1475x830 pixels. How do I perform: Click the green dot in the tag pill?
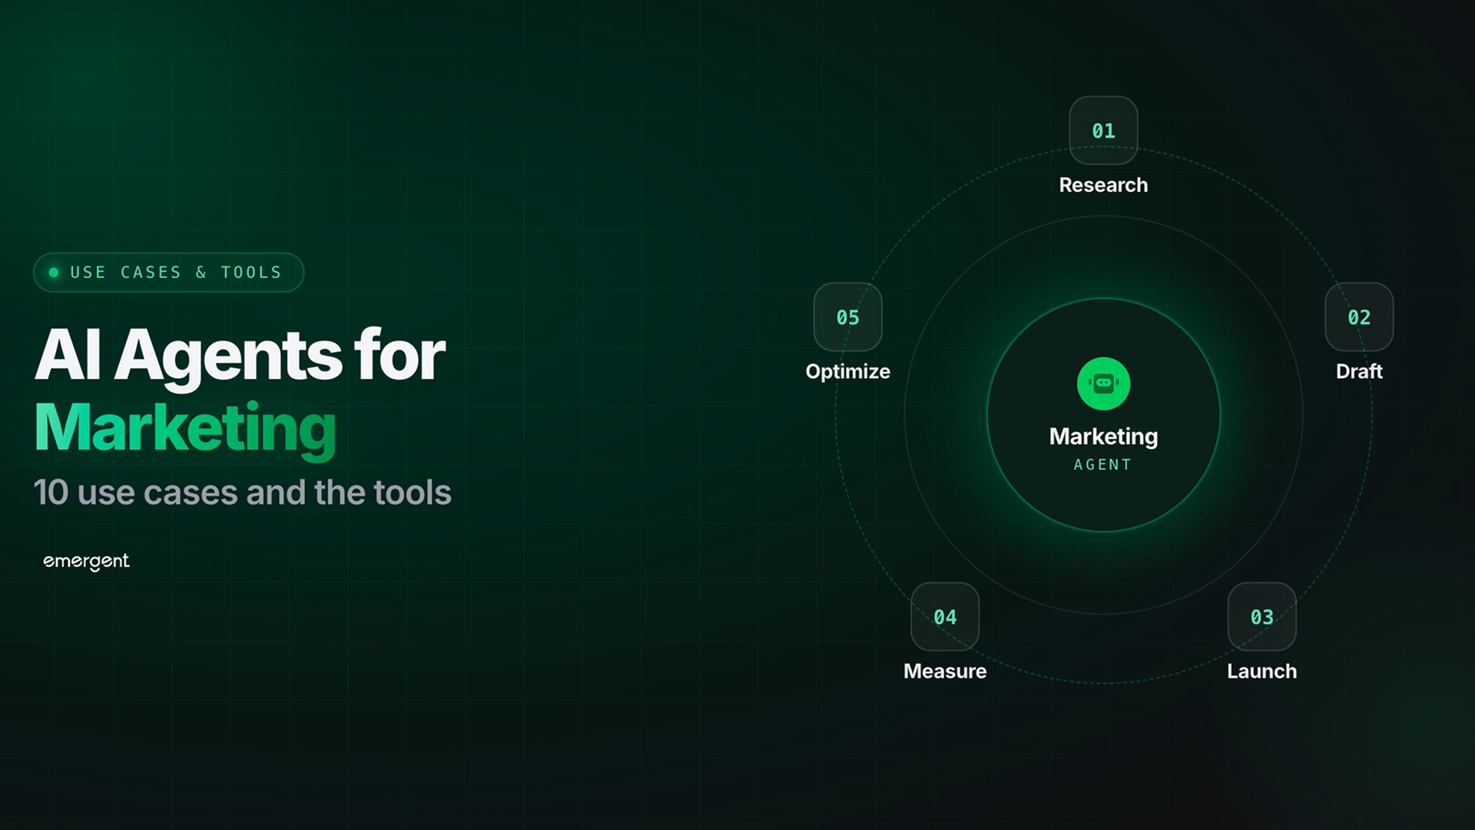pos(54,272)
